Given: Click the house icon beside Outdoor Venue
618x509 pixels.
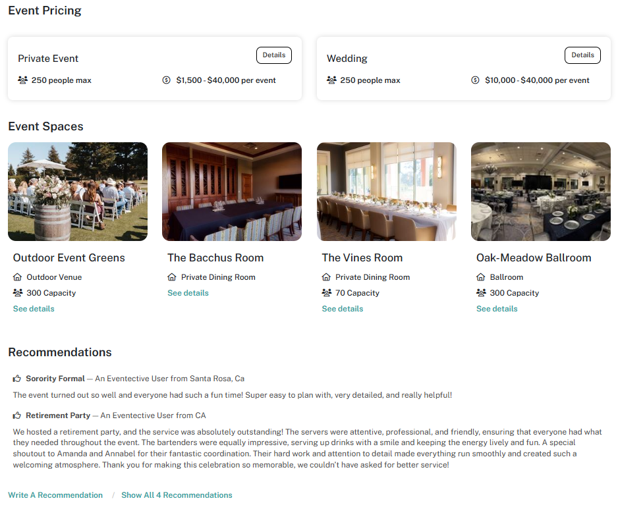Looking at the screenshot, I should click(17, 277).
